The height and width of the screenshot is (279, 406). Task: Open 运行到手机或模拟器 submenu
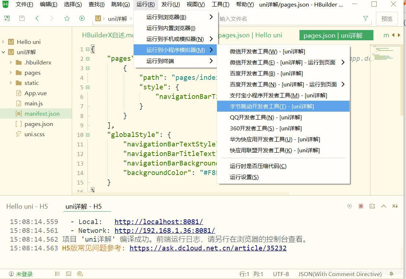175,39
